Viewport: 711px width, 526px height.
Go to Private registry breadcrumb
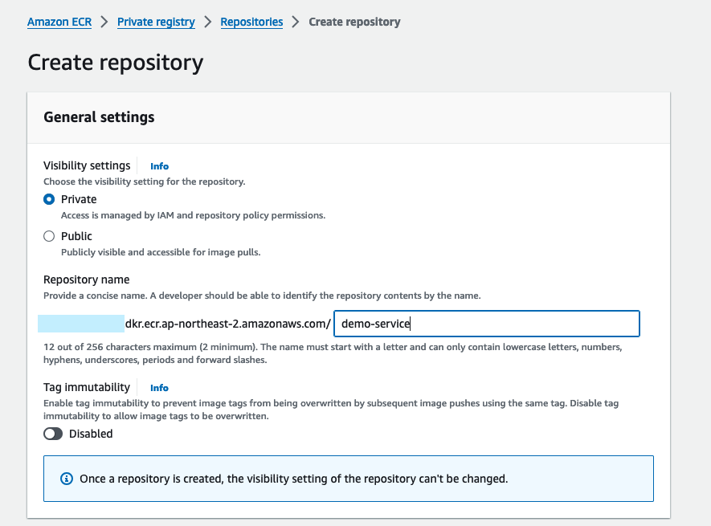(156, 22)
